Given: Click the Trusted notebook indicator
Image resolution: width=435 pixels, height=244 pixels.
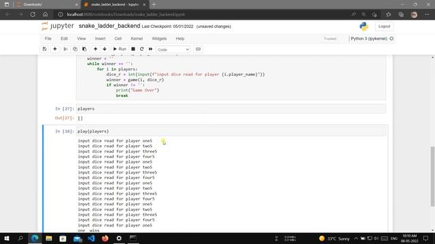Looking at the screenshot, I should 330,39.
